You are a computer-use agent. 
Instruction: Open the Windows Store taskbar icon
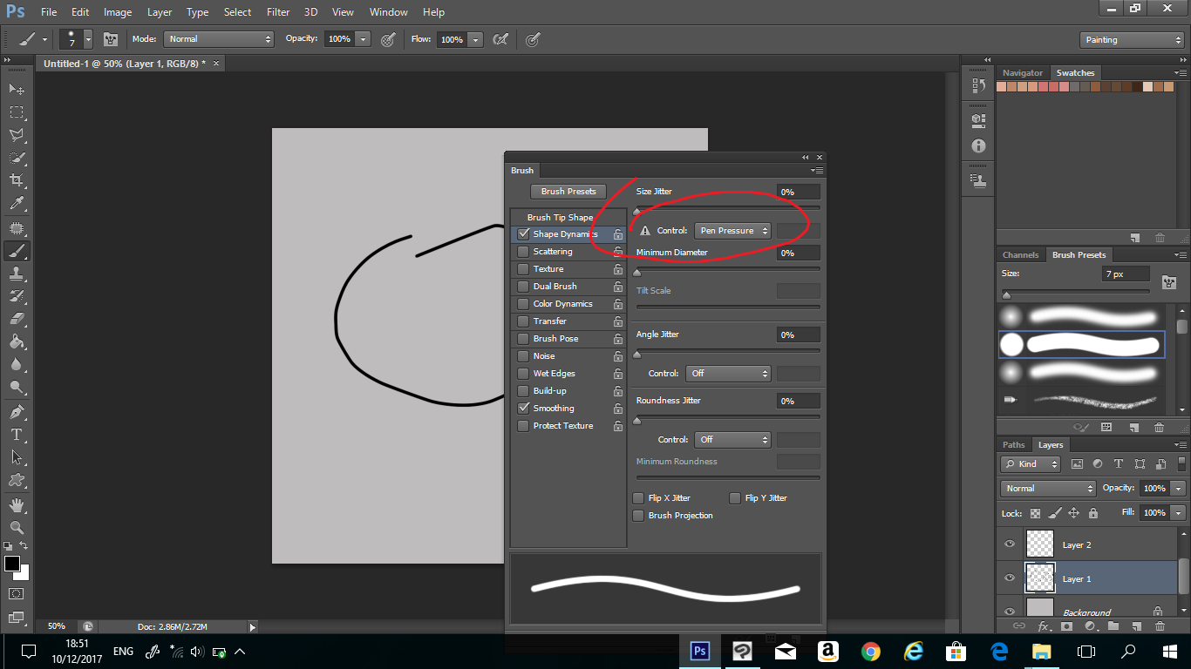pos(956,651)
